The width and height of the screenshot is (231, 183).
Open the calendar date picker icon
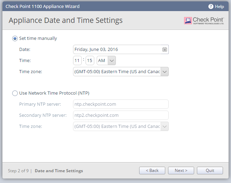(165, 50)
